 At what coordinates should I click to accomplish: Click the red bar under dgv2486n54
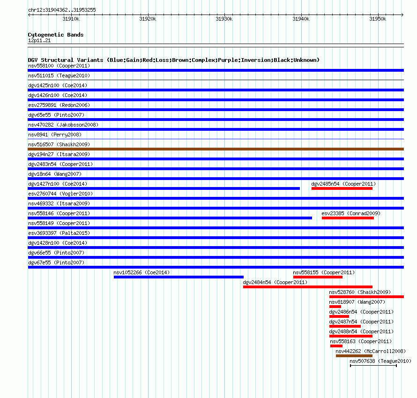(x=339, y=316)
